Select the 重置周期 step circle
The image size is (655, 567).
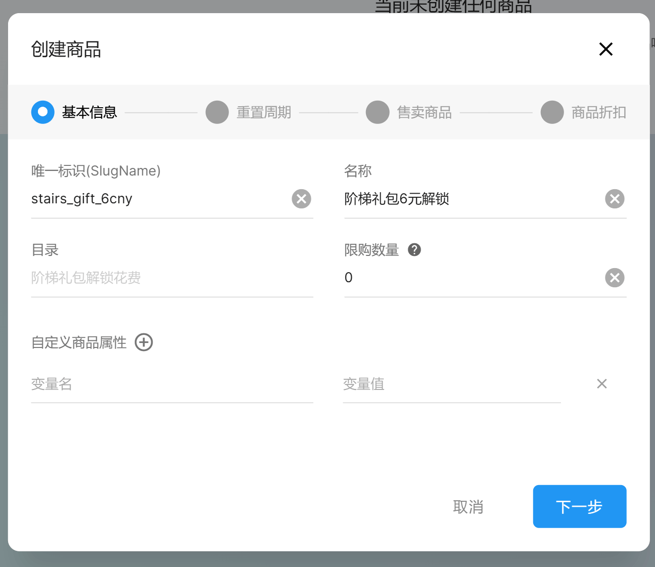point(217,112)
